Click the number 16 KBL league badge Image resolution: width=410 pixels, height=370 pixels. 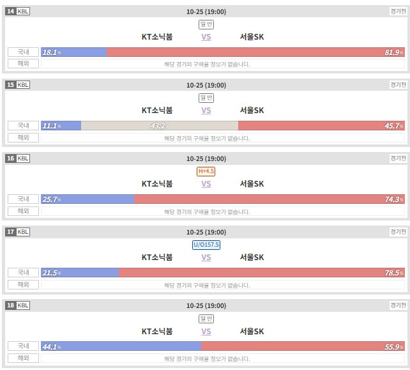tap(17, 158)
